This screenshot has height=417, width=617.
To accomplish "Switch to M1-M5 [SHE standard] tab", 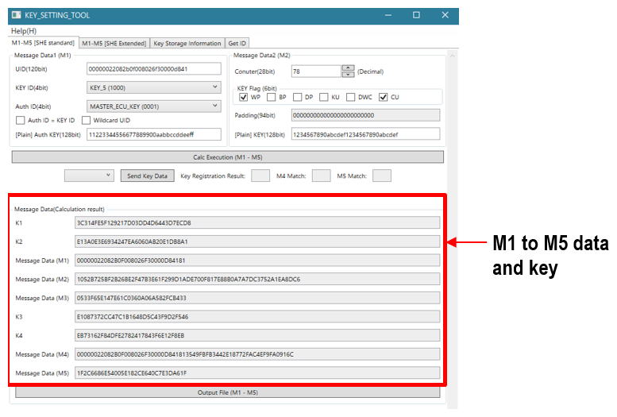I will (x=43, y=43).
